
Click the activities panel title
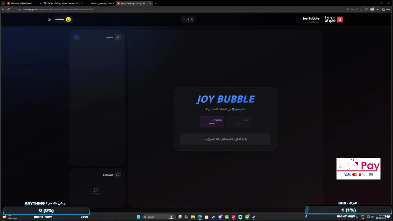tap(108, 175)
